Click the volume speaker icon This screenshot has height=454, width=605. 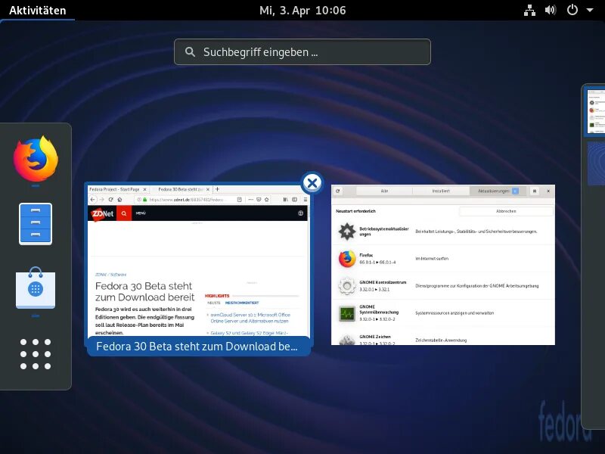coord(551,10)
